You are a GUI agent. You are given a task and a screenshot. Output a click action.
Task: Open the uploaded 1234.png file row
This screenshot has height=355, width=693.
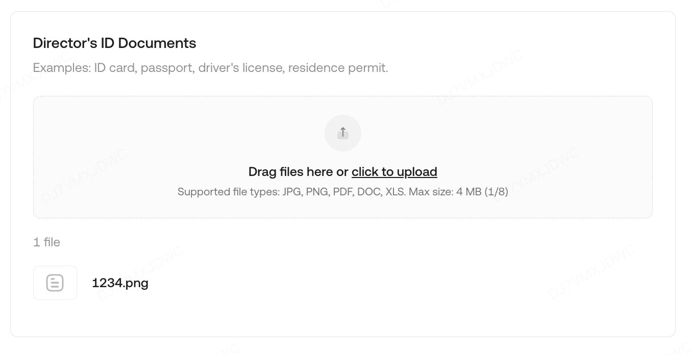(x=204, y=283)
